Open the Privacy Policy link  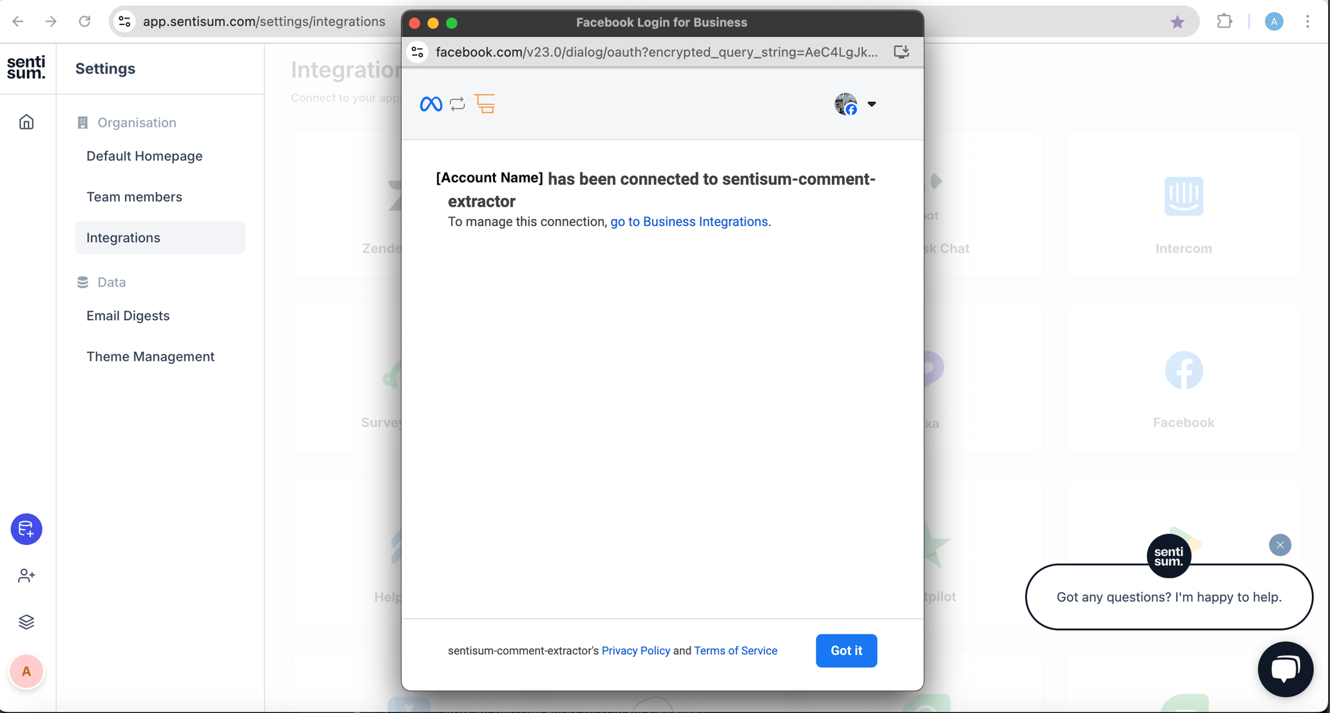635,651
